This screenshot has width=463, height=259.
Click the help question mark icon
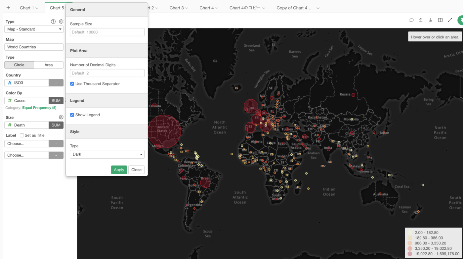(x=53, y=22)
